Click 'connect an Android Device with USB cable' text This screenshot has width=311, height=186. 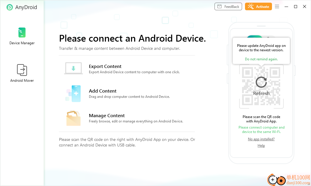point(97,145)
